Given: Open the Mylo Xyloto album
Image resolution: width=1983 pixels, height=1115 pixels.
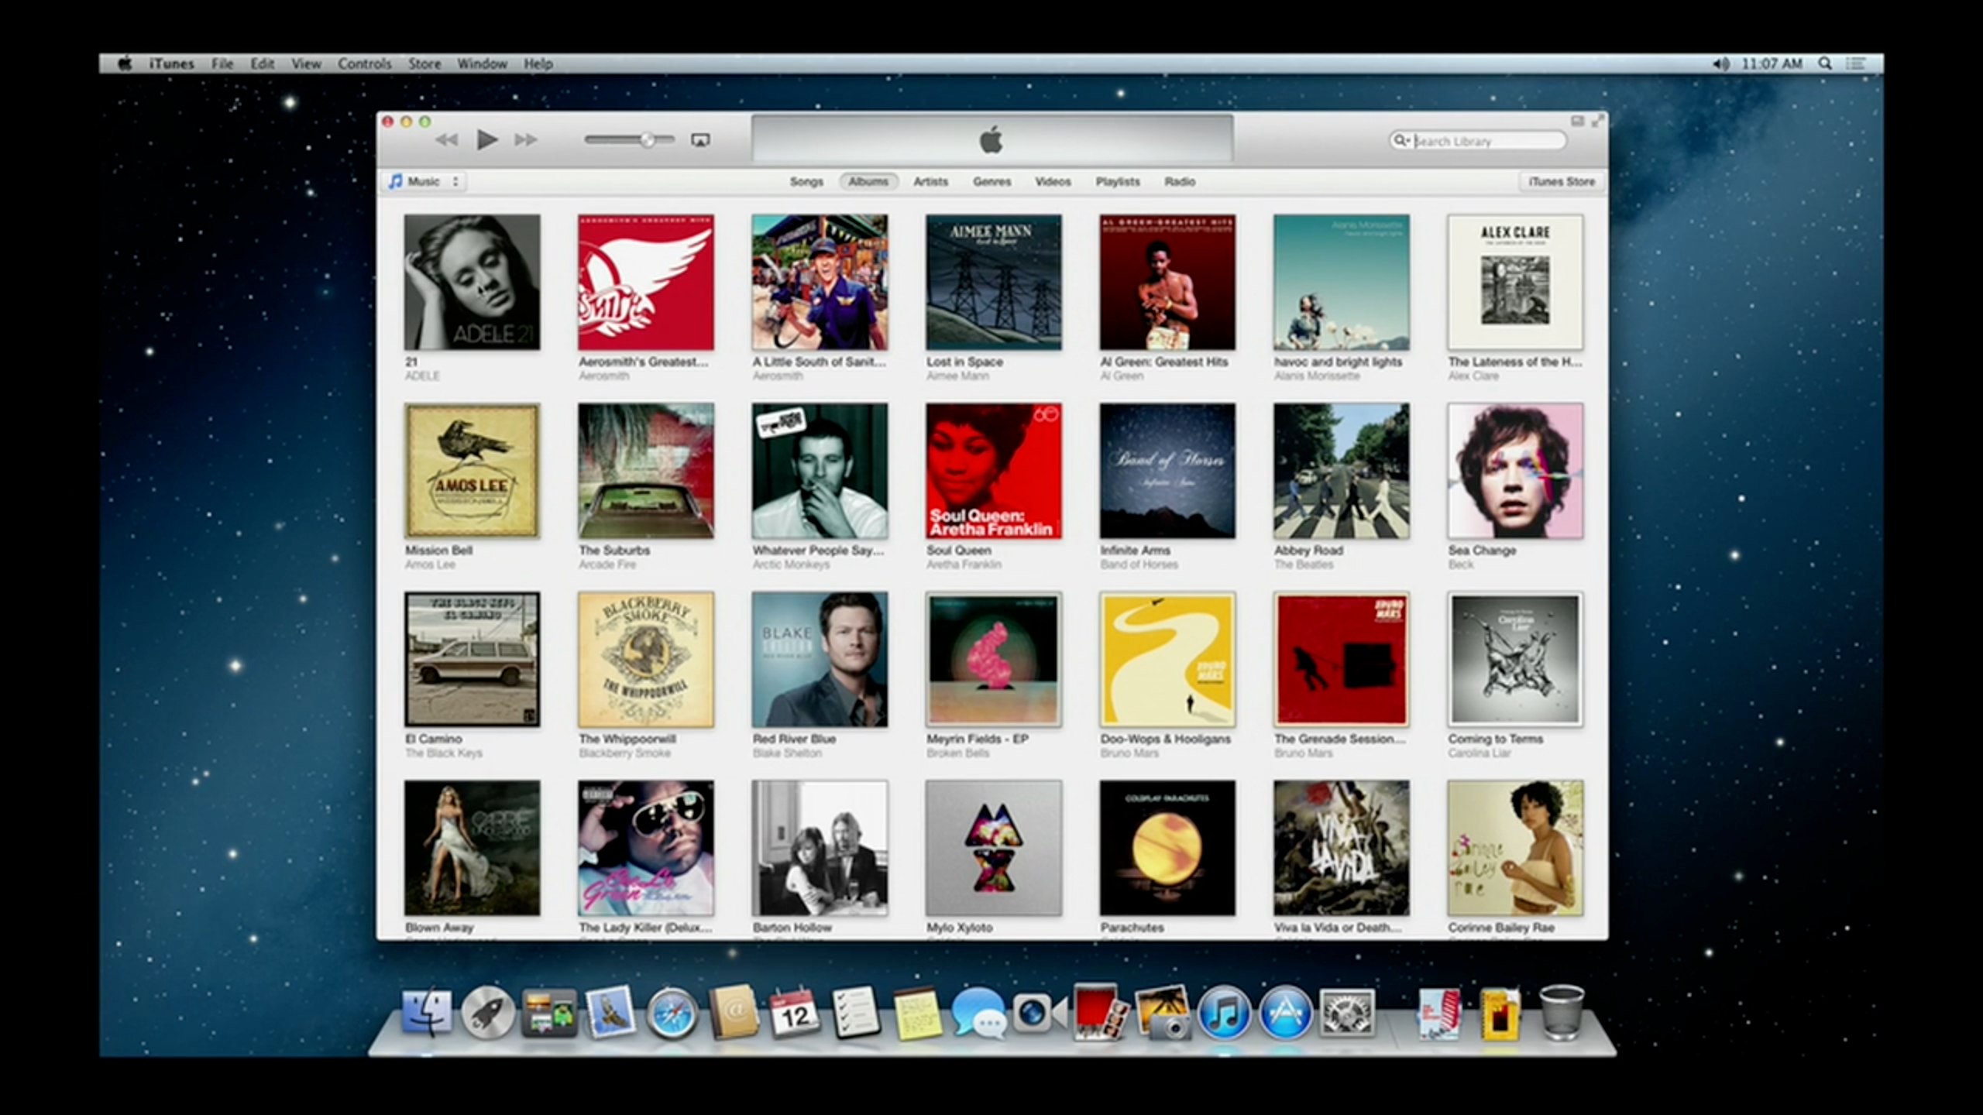Looking at the screenshot, I should [x=994, y=848].
